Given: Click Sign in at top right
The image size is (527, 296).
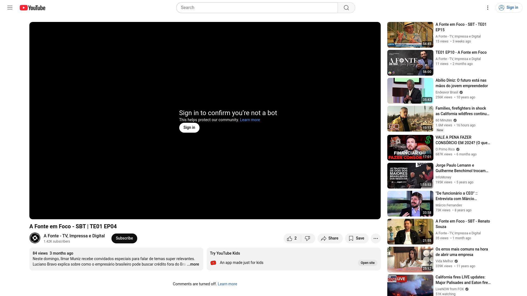Looking at the screenshot, I should coord(509,8).
